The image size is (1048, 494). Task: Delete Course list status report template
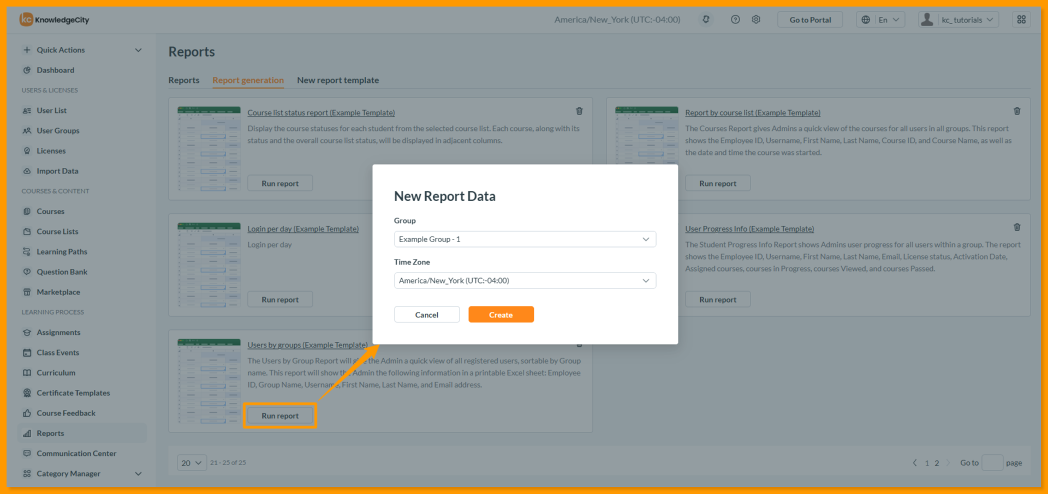point(579,111)
